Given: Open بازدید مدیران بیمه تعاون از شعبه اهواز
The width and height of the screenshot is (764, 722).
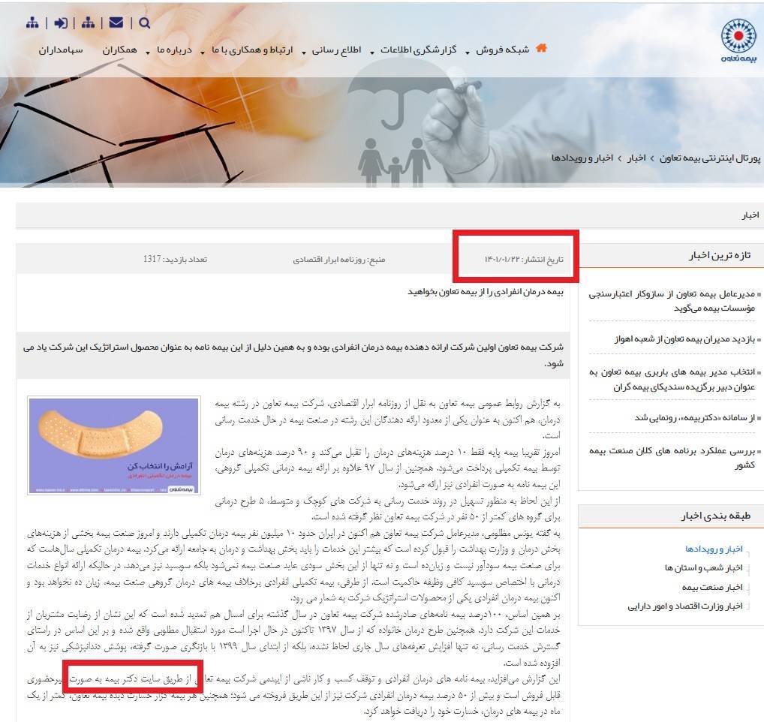Looking at the screenshot, I should pos(684,338).
